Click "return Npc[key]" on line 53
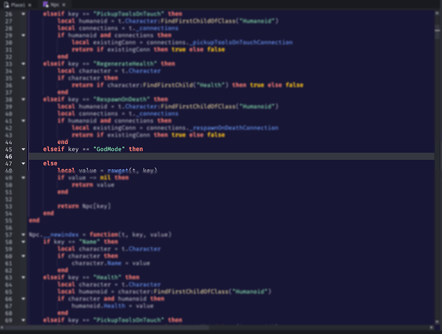442x334 pixels. click(x=84, y=206)
